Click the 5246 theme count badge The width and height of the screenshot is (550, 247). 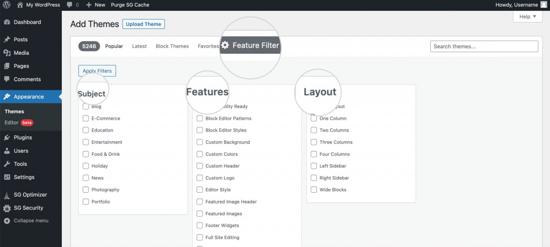(x=89, y=46)
